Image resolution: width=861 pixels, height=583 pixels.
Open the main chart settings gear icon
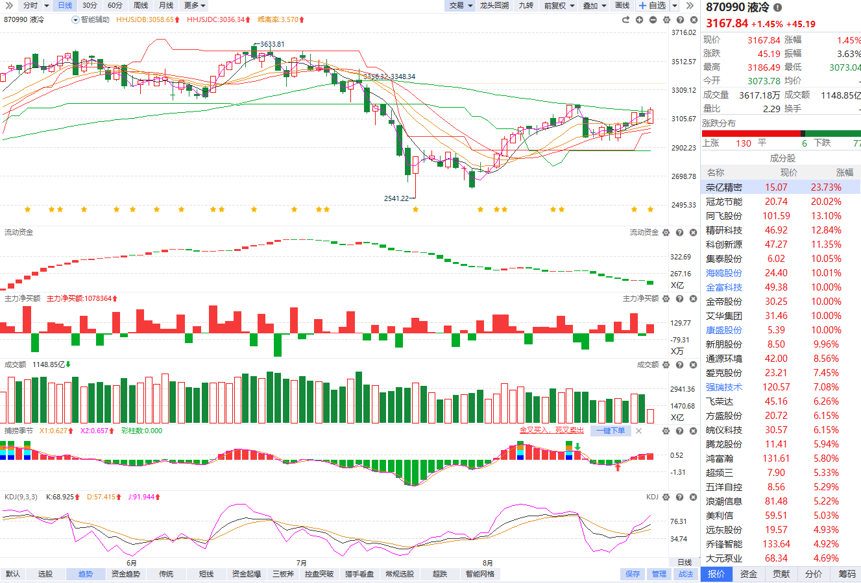pyautogui.click(x=666, y=19)
